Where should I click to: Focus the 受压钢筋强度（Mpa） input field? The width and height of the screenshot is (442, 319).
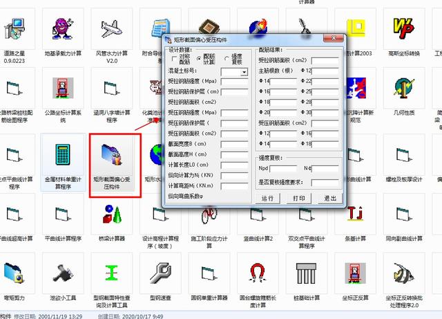click(x=235, y=113)
